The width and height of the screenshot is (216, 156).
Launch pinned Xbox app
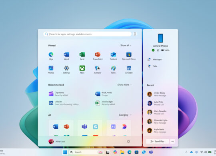pyautogui.click(x=82, y=70)
